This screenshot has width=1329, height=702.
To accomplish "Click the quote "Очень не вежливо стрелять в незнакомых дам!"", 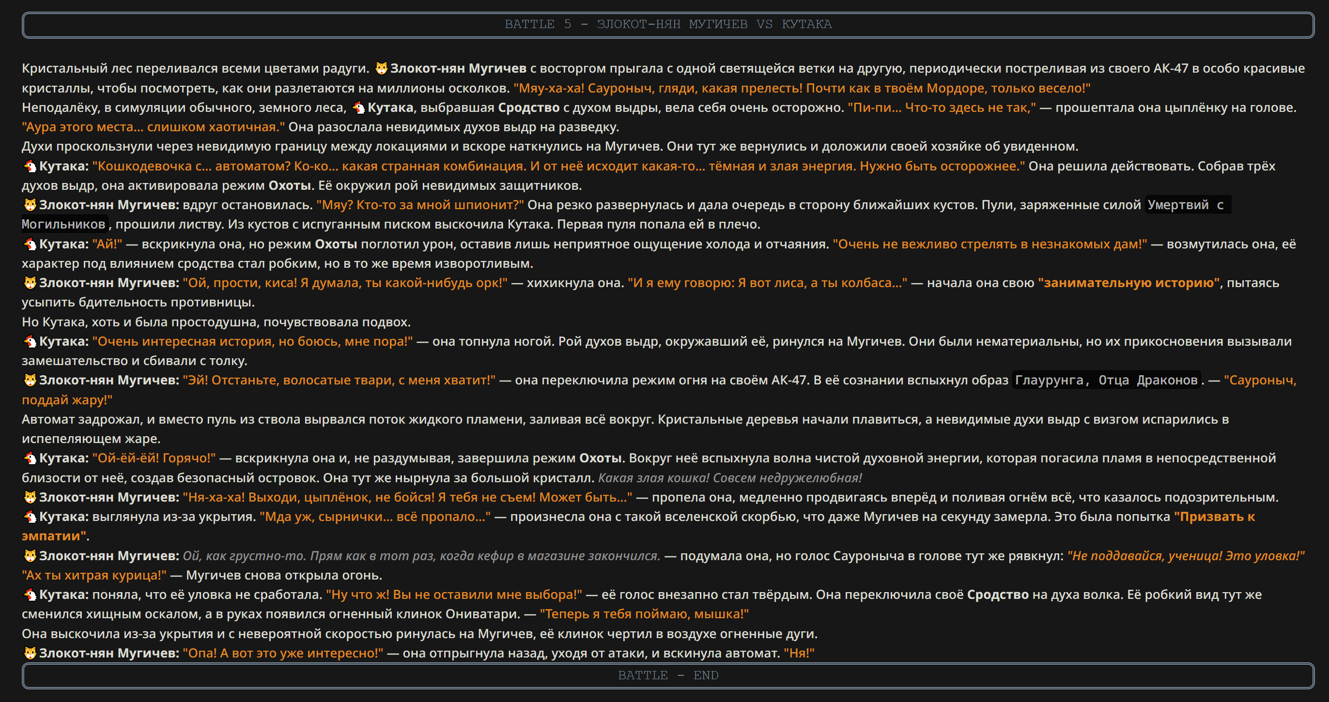I will click(989, 244).
